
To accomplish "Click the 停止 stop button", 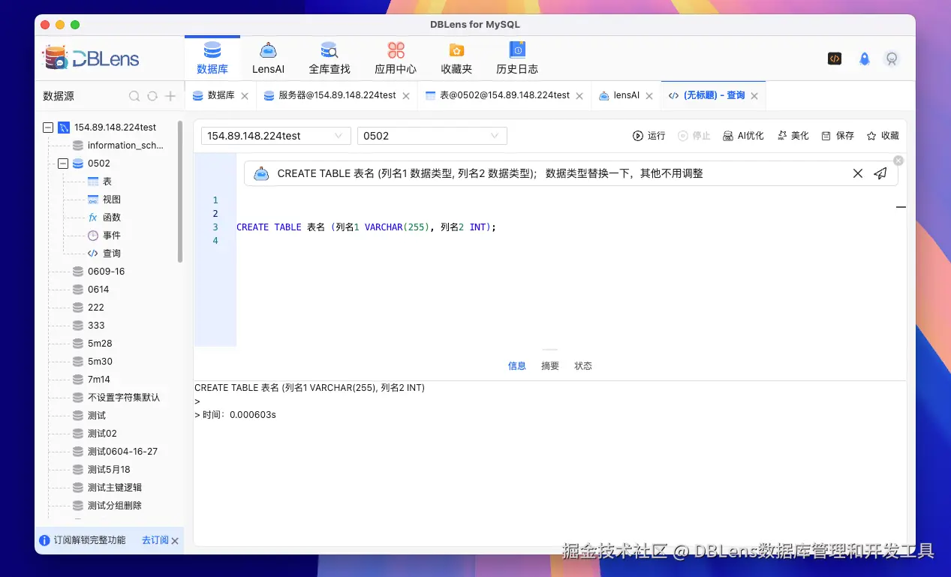I will click(694, 136).
